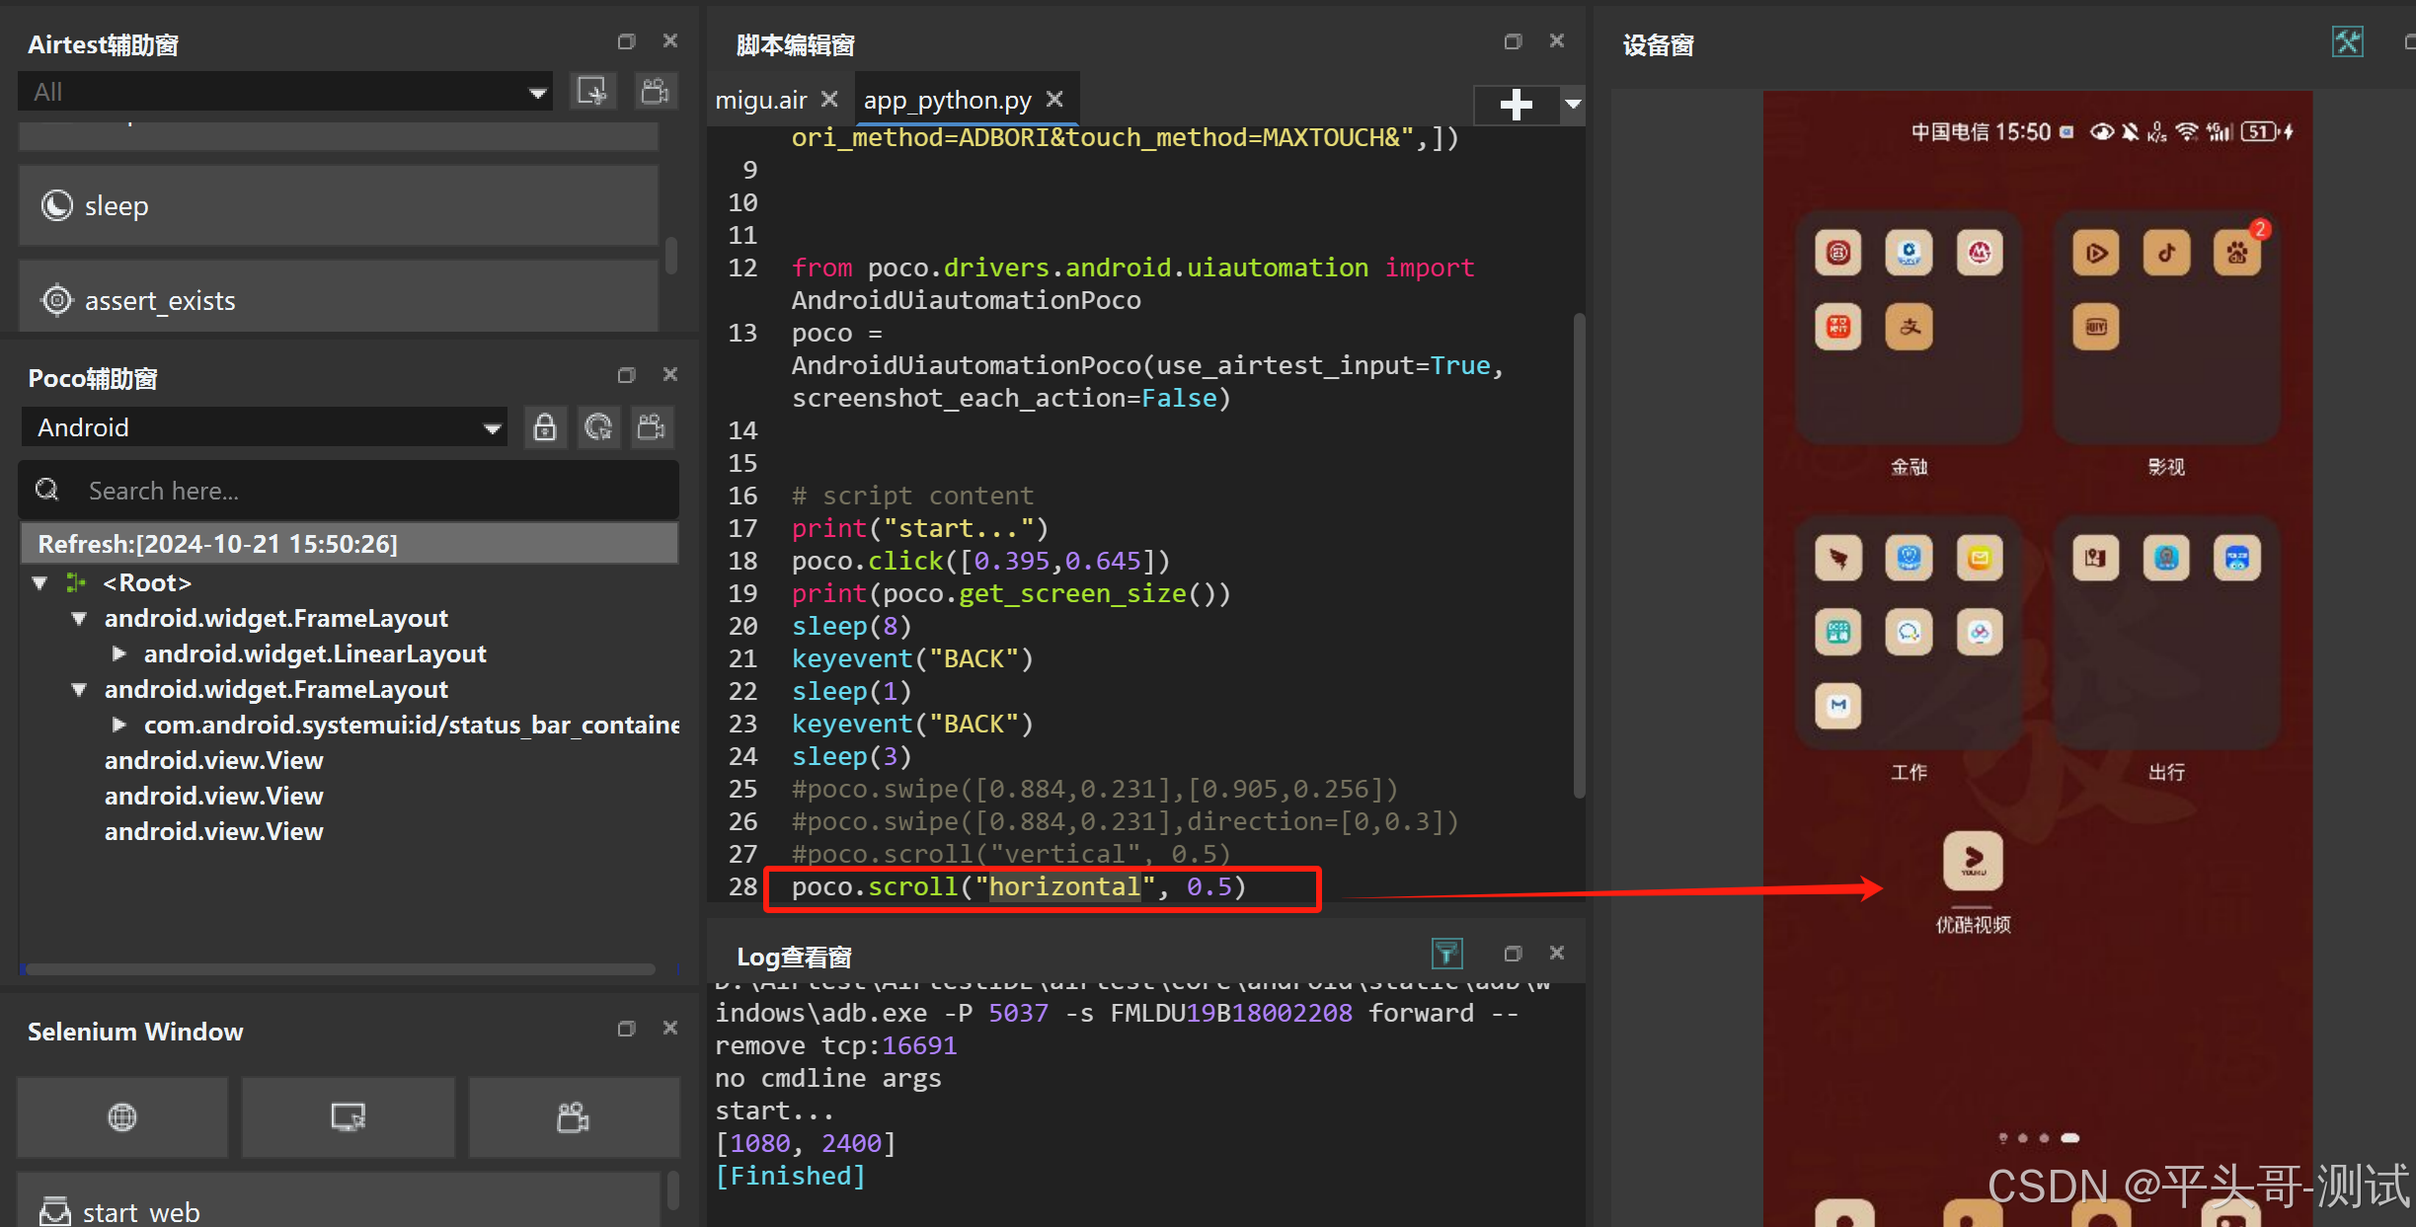Click the Selenium monitor inspect icon
This screenshot has width=2416, height=1227.
(348, 1116)
